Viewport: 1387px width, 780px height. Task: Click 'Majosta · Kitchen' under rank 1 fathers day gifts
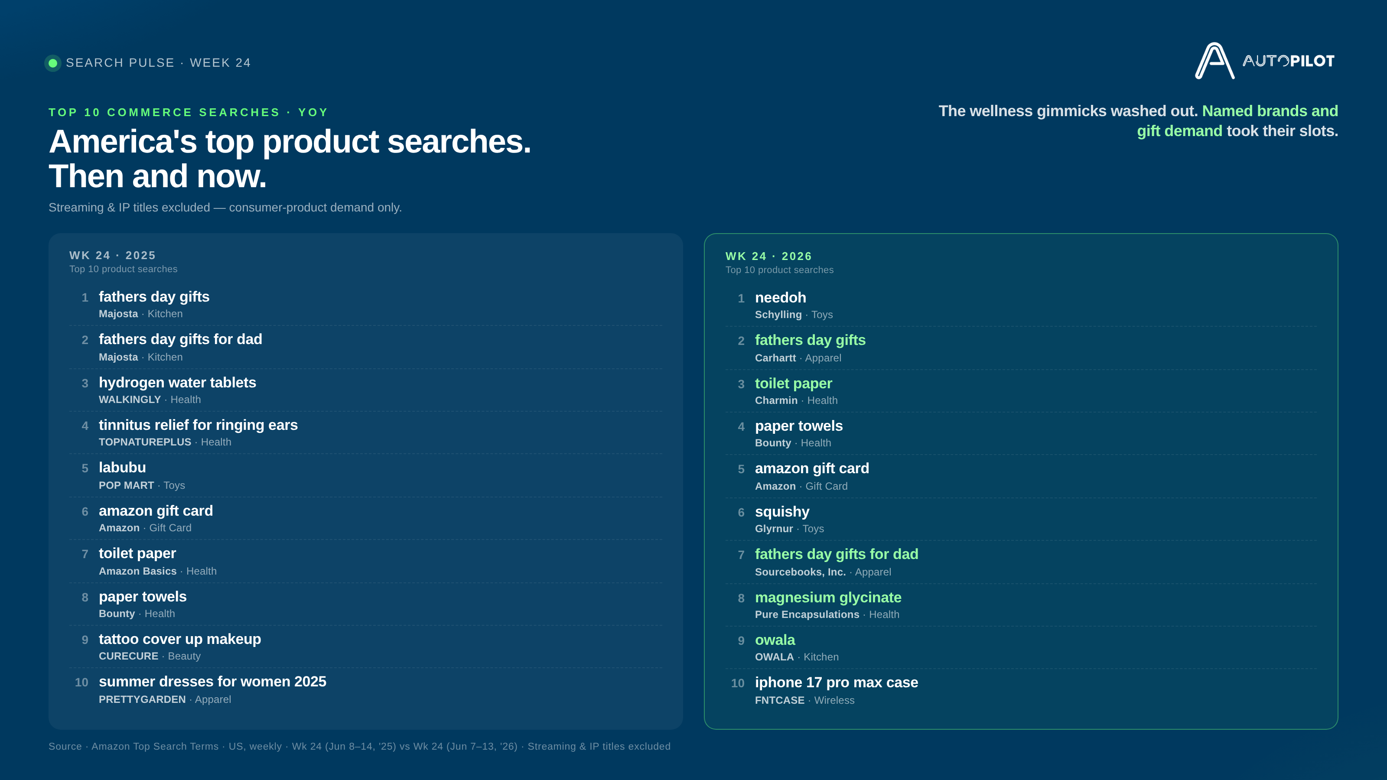point(140,313)
